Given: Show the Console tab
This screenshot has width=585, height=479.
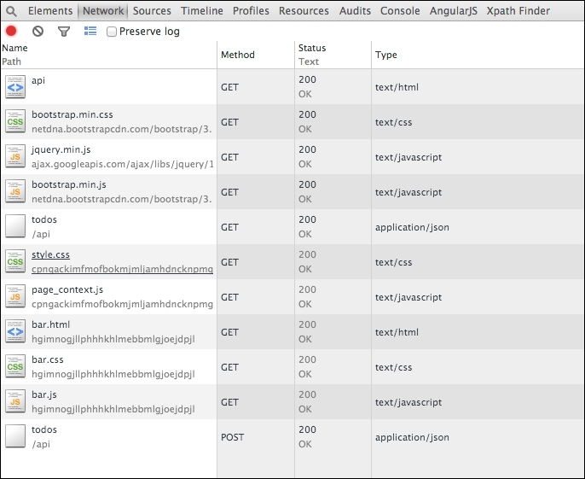Looking at the screenshot, I should tap(400, 11).
